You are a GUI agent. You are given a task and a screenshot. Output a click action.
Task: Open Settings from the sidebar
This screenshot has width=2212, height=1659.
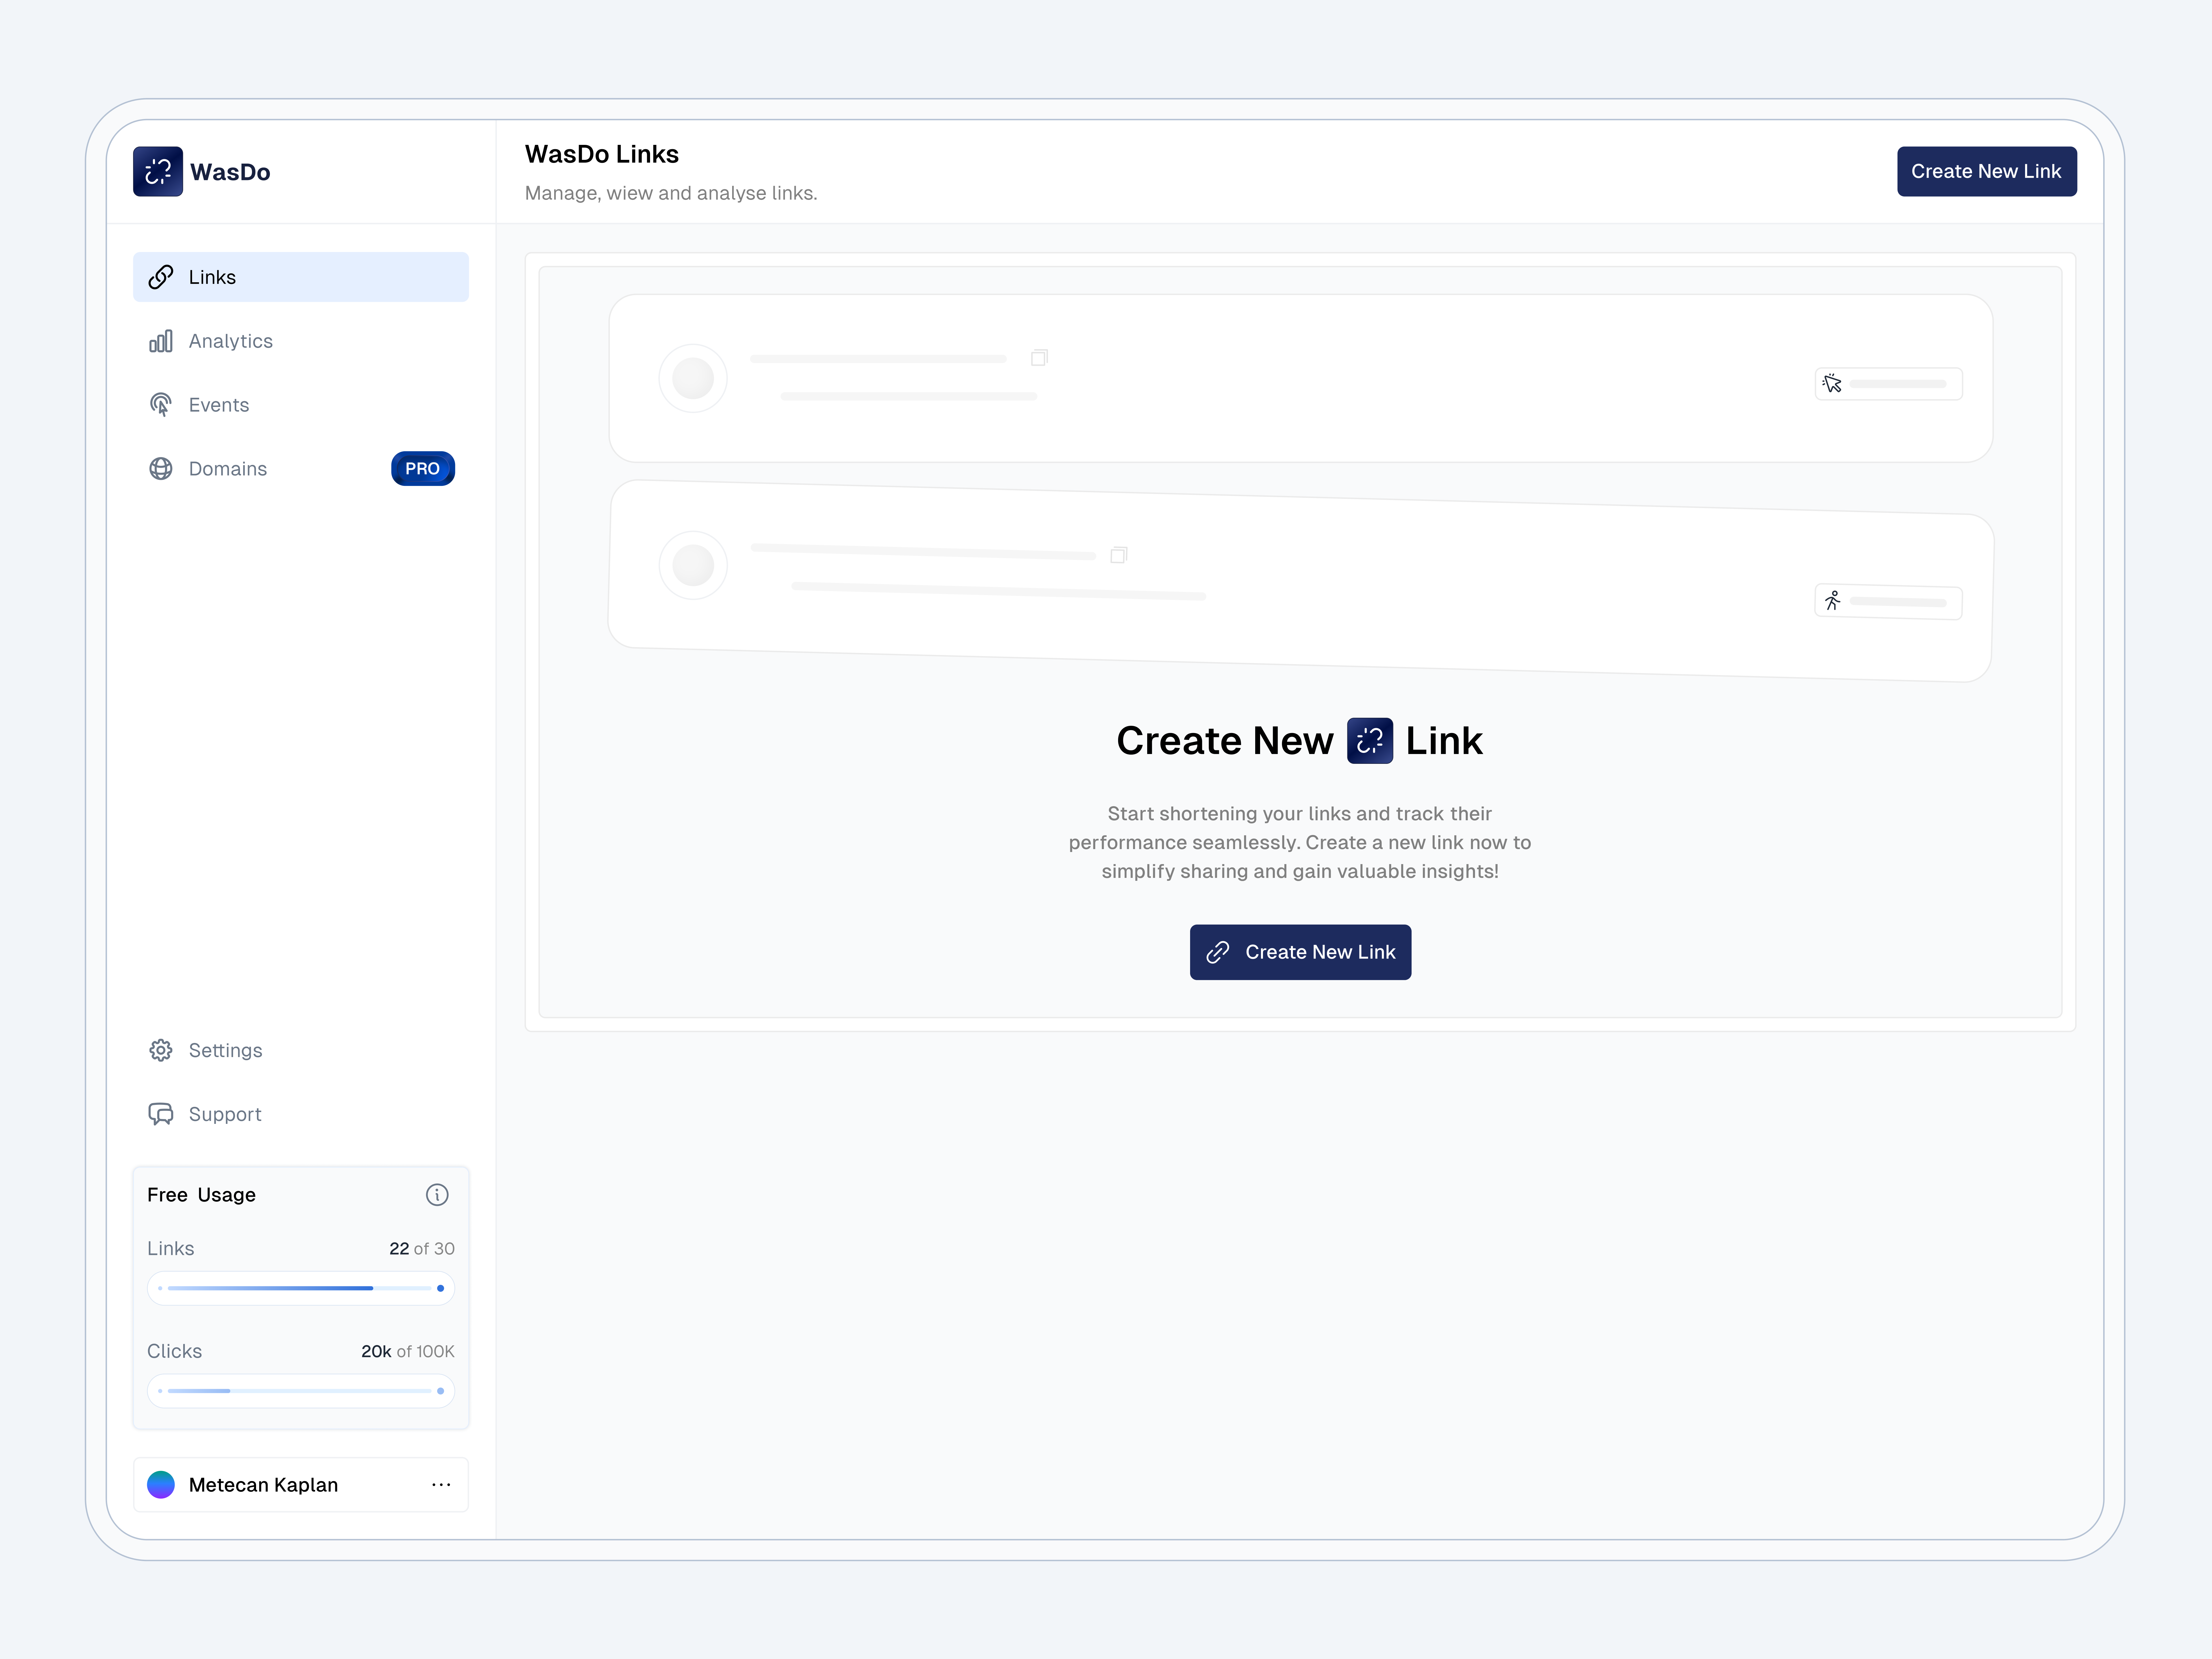click(x=301, y=1050)
